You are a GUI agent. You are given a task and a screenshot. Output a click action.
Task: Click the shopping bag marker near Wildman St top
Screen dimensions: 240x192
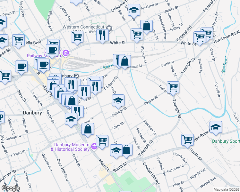tap(146, 27)
